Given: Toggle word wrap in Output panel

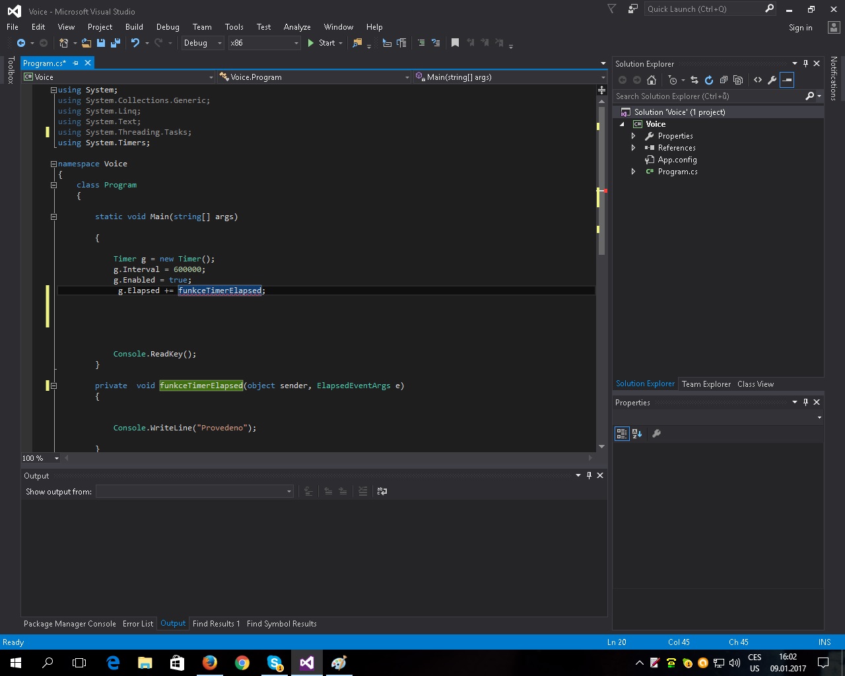Looking at the screenshot, I should [382, 491].
